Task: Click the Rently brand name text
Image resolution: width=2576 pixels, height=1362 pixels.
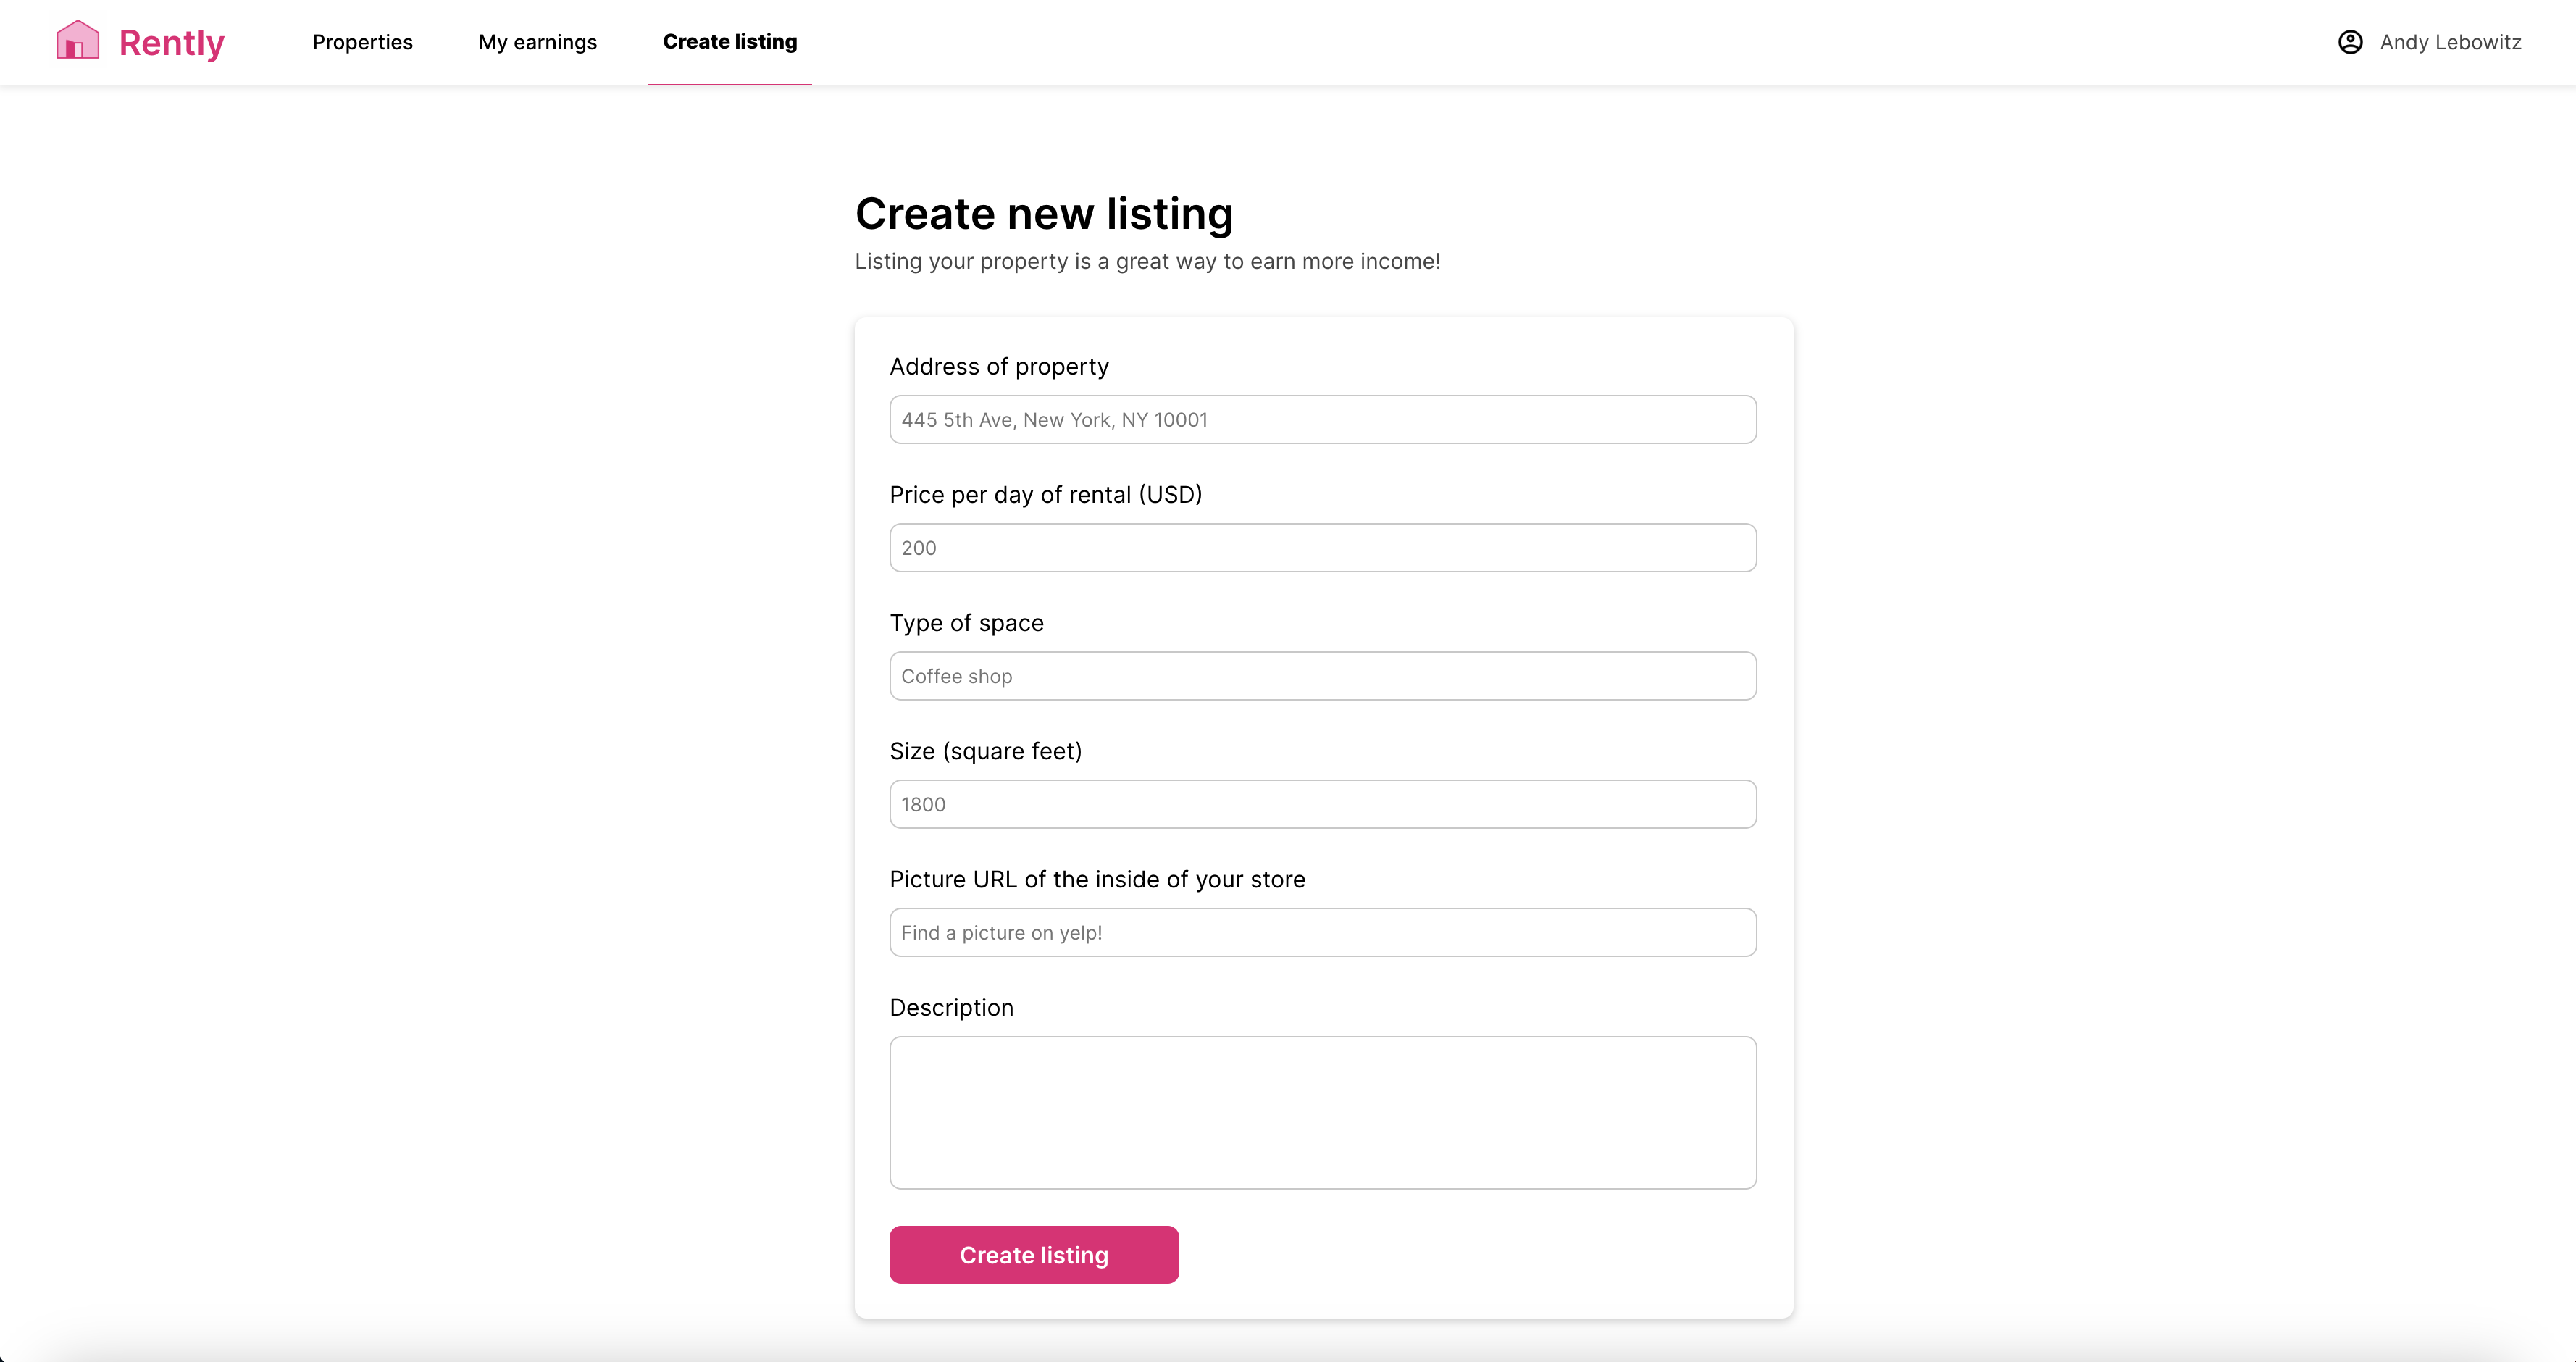Action: (x=171, y=43)
